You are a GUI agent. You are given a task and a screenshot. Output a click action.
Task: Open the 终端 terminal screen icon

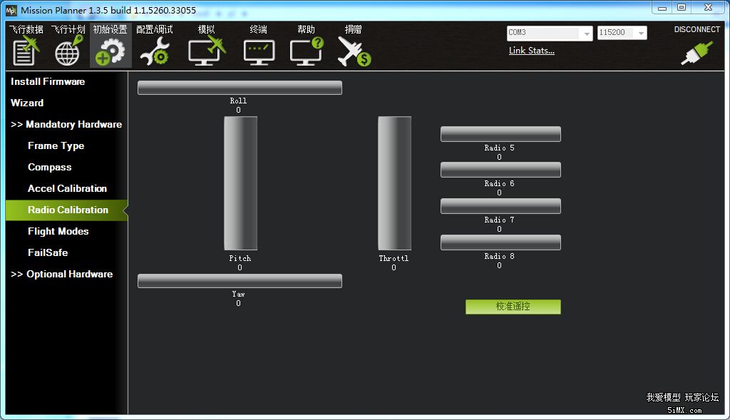coord(259,52)
